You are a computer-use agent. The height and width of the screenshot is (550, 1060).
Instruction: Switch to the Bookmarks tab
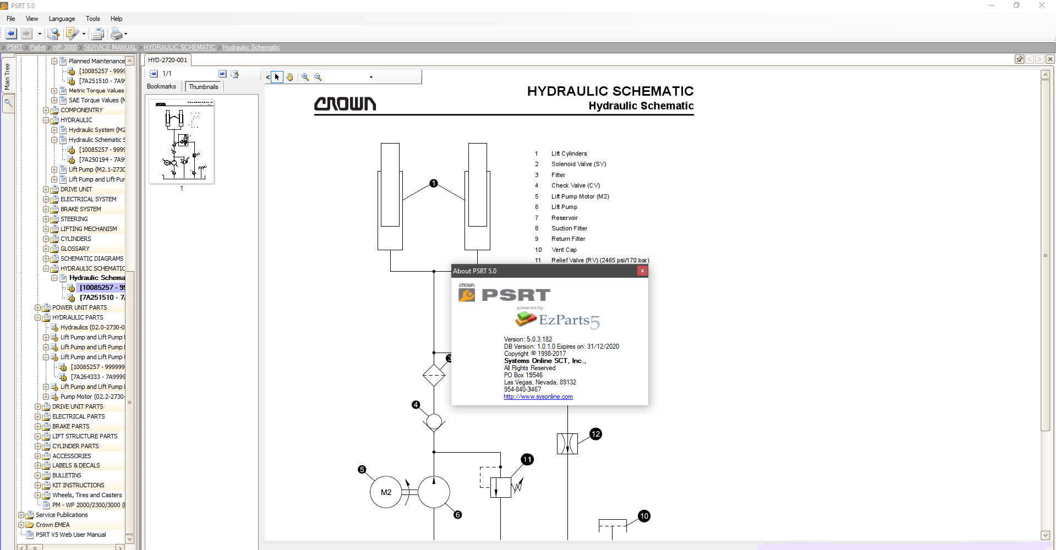(161, 86)
